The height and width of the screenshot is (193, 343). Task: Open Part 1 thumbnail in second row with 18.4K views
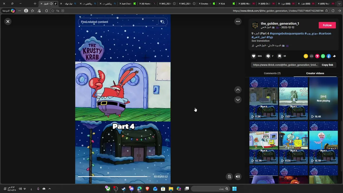323,142
